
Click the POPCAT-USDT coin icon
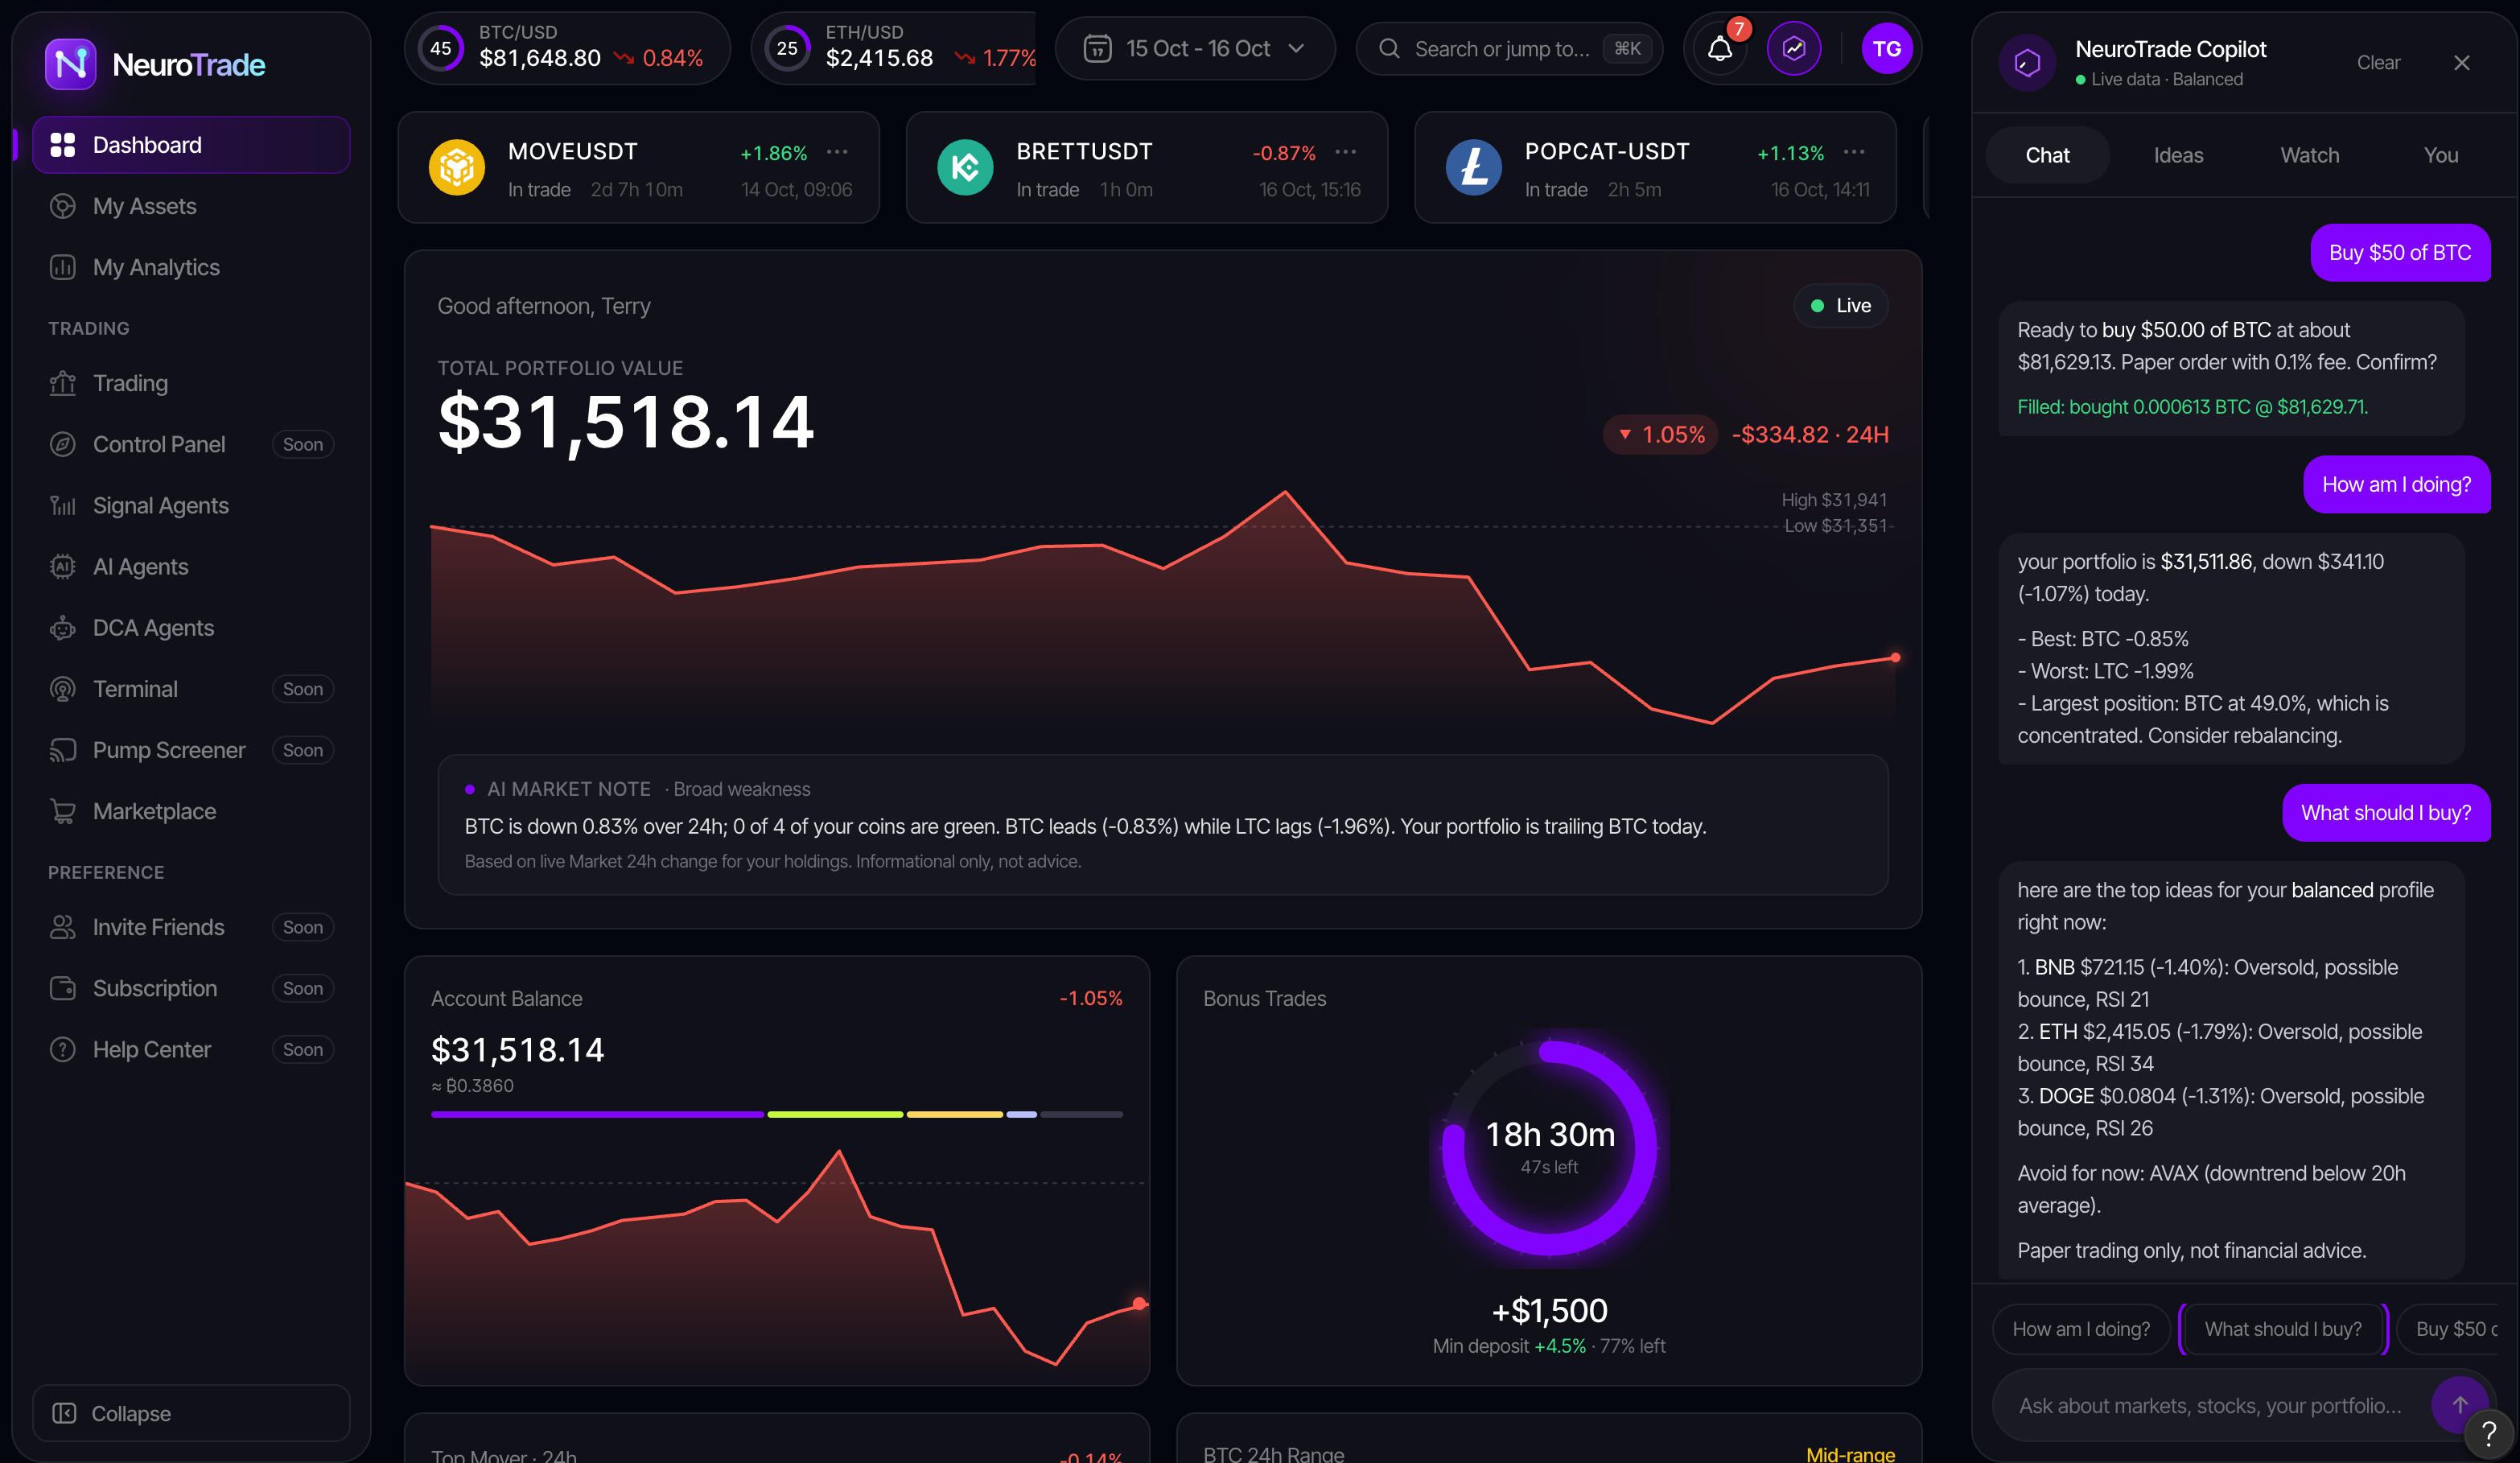1473,167
